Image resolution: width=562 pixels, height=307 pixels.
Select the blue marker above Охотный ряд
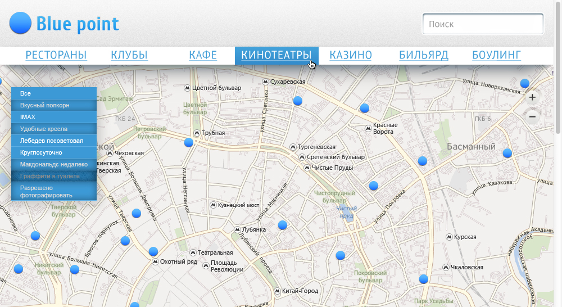tap(153, 251)
